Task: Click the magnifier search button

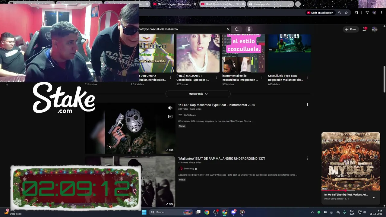Action: point(237,29)
